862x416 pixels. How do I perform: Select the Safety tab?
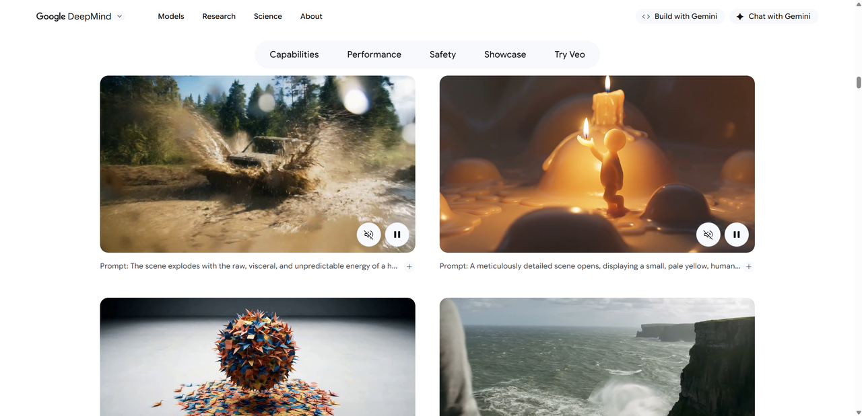pyautogui.click(x=442, y=54)
